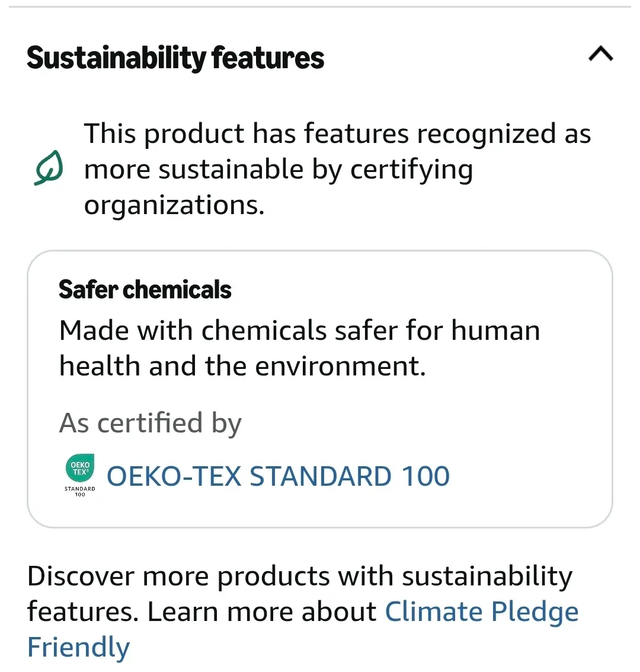The image size is (640, 672).
Task: Tap the Sustainability features heading
Action: pyautogui.click(x=175, y=58)
